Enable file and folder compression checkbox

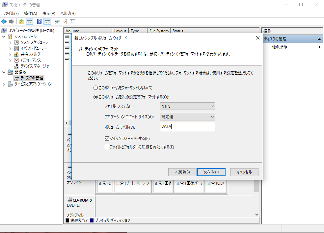click(107, 147)
